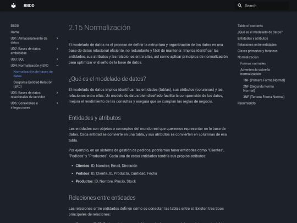Click the Pedidos bullet item
Screen dimensions: 297x223
(x=116, y=173)
